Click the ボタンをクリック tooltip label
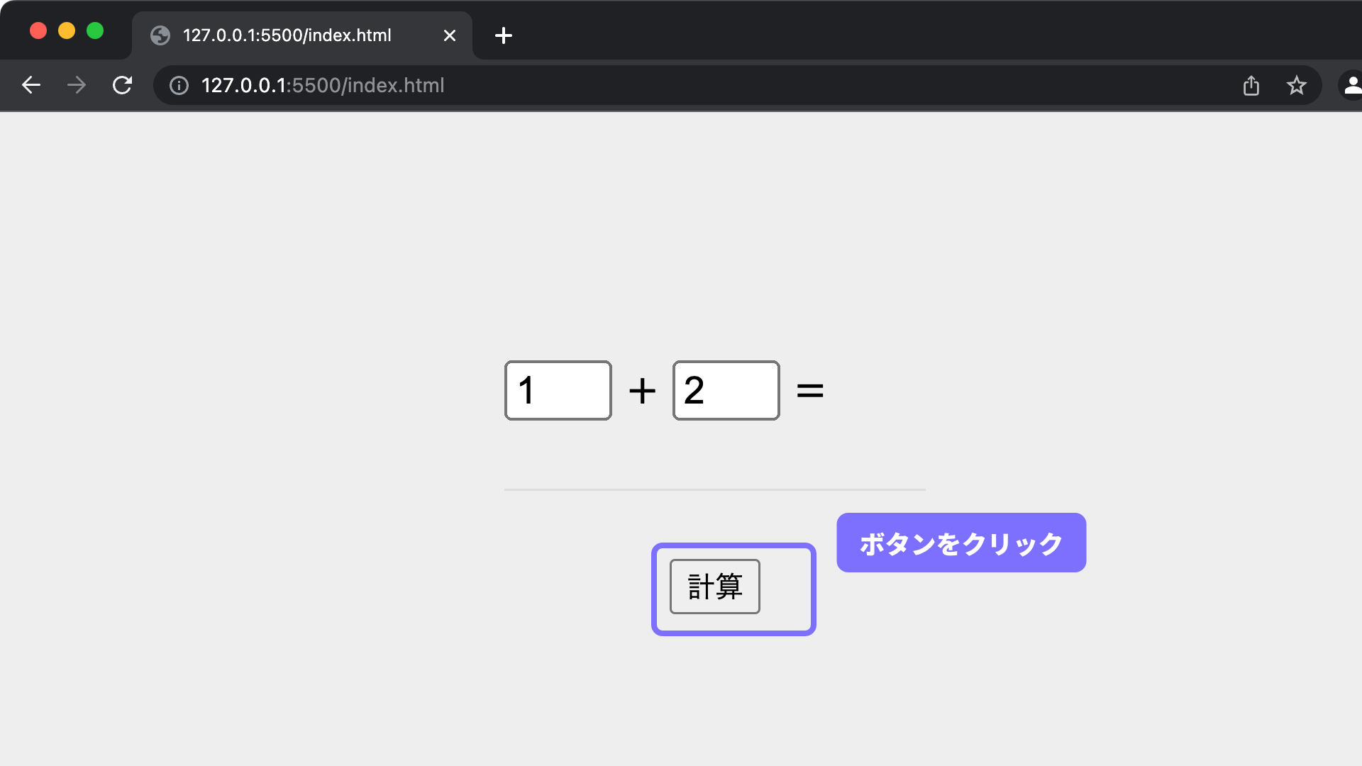Image resolution: width=1362 pixels, height=766 pixels. (961, 543)
